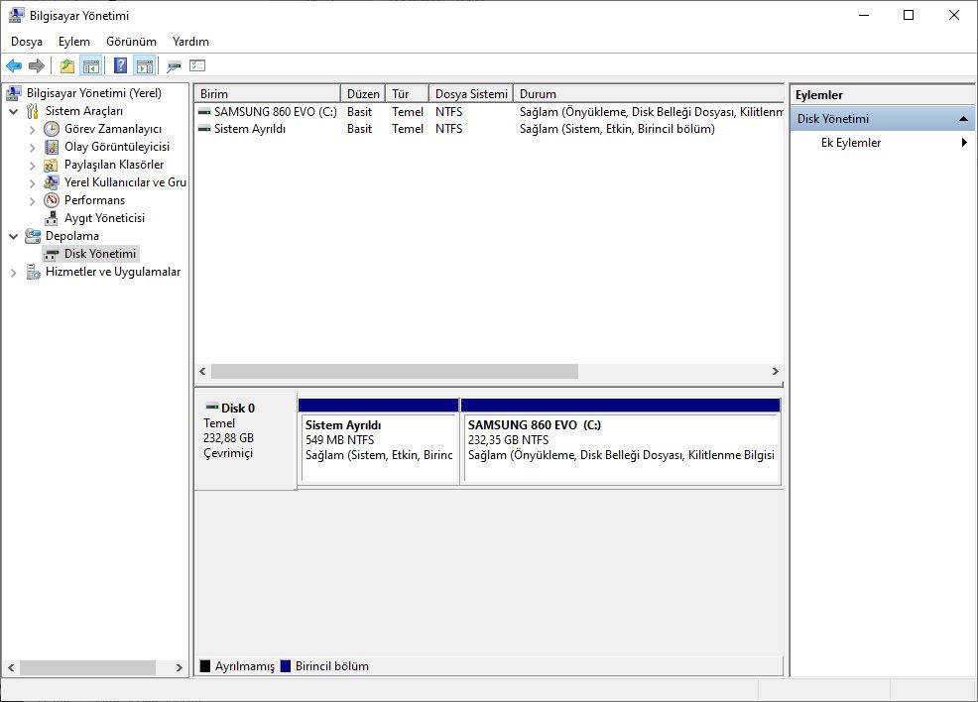Image resolution: width=978 pixels, height=702 pixels.
Task: Click the disk settings toolbar icon
Action: [x=174, y=65]
